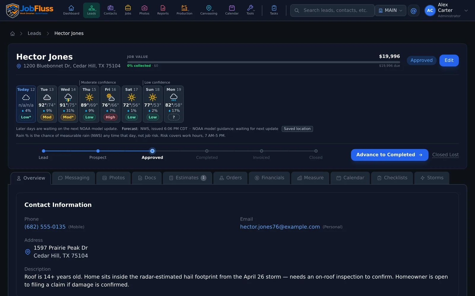Open the Financials tab
The height and width of the screenshot is (296, 475).
[x=269, y=178]
